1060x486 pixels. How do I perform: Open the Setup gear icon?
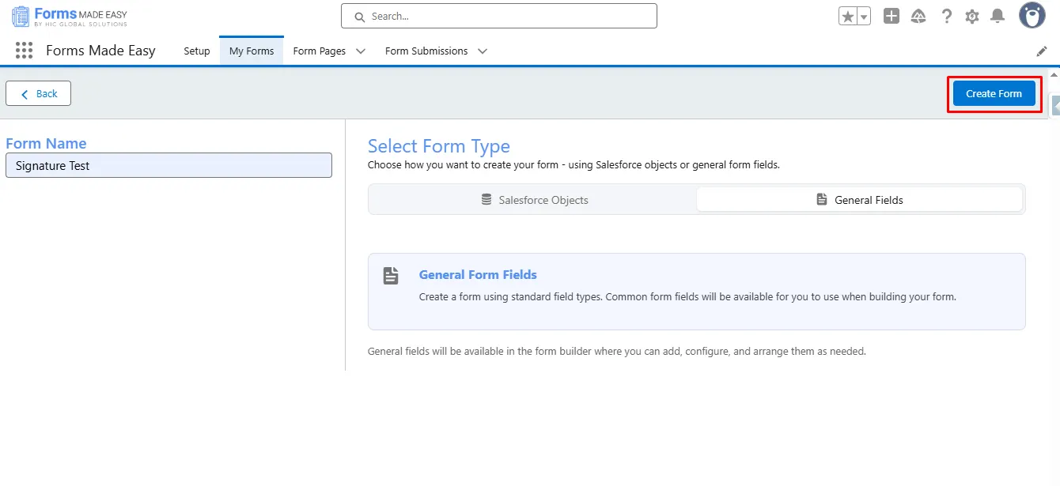972,17
